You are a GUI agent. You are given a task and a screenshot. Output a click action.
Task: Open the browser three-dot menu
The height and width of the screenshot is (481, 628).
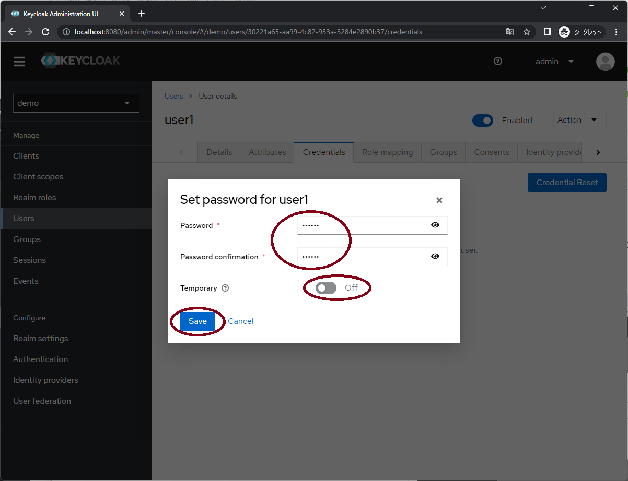click(615, 32)
